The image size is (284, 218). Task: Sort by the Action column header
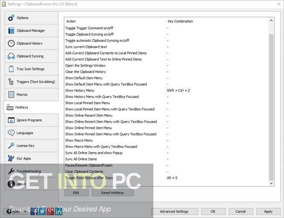(115, 21)
